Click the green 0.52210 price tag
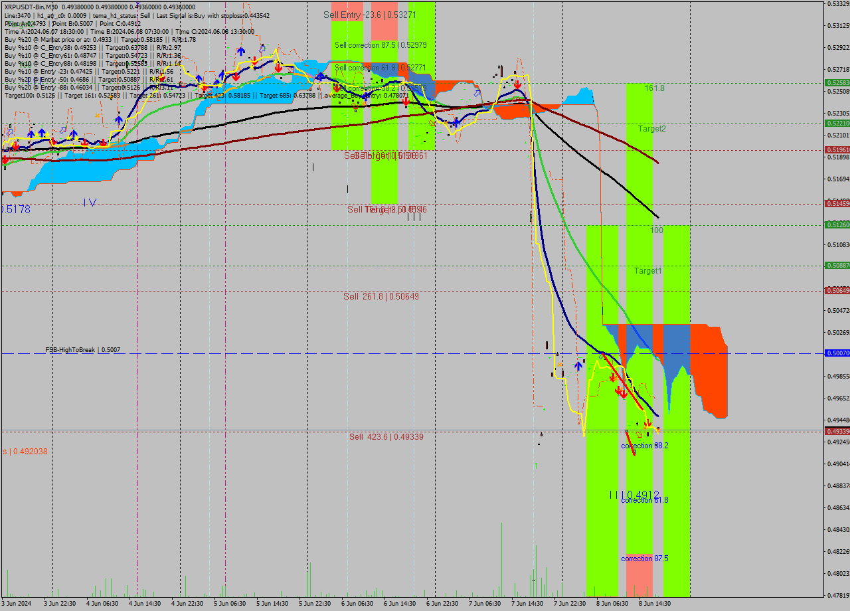 [837, 124]
